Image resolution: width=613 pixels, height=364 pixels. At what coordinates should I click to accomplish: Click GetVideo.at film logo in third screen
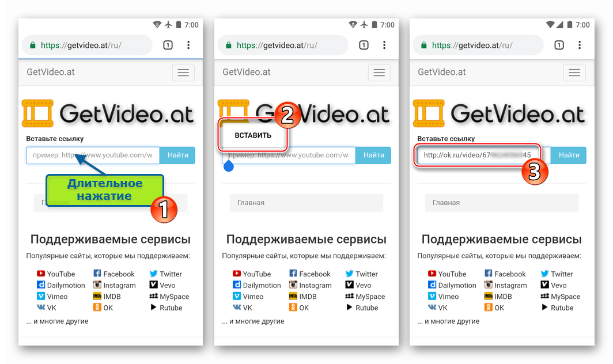point(429,113)
